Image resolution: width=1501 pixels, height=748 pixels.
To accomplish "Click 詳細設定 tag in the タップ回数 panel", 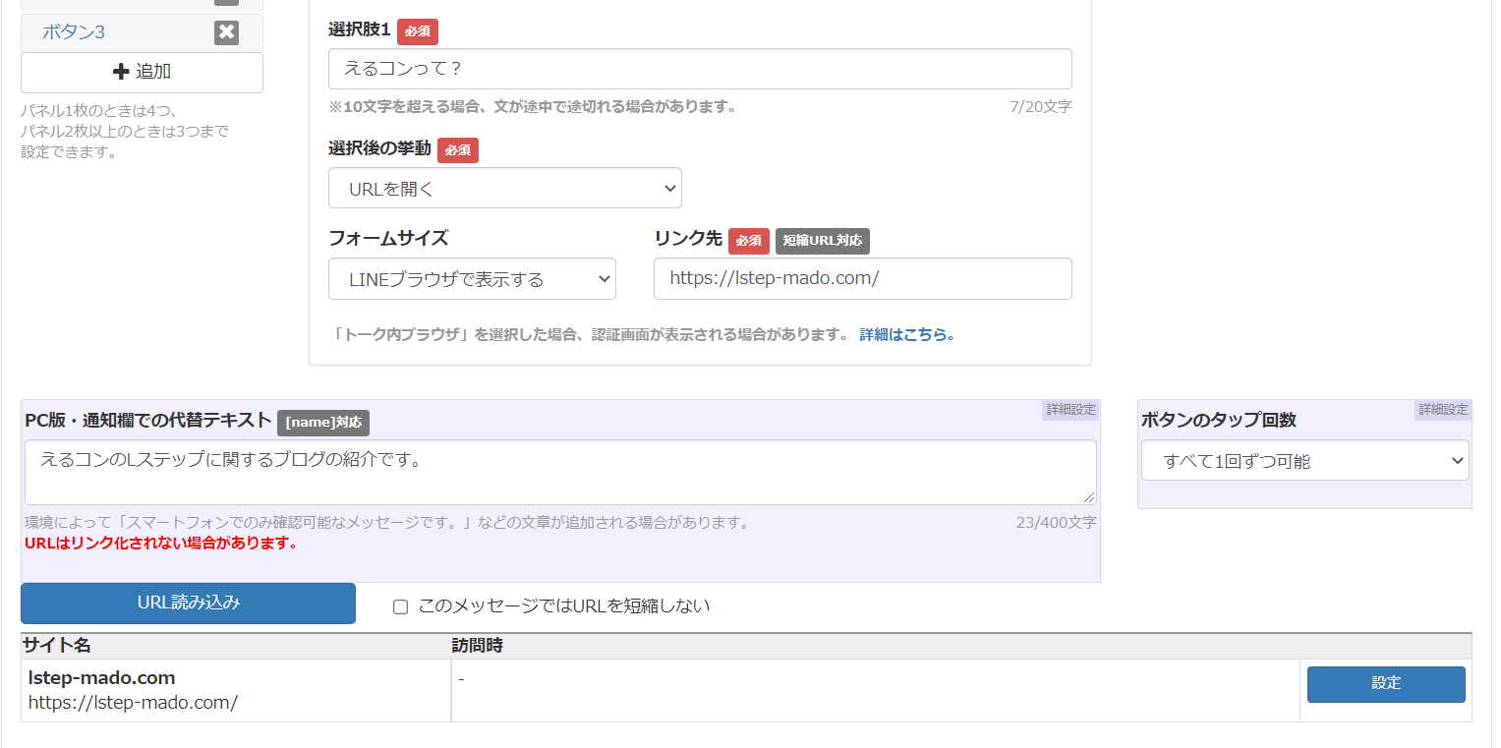I will (1443, 410).
